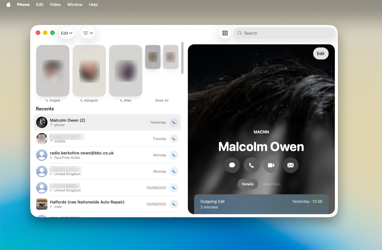Open the Window menu

75,4
